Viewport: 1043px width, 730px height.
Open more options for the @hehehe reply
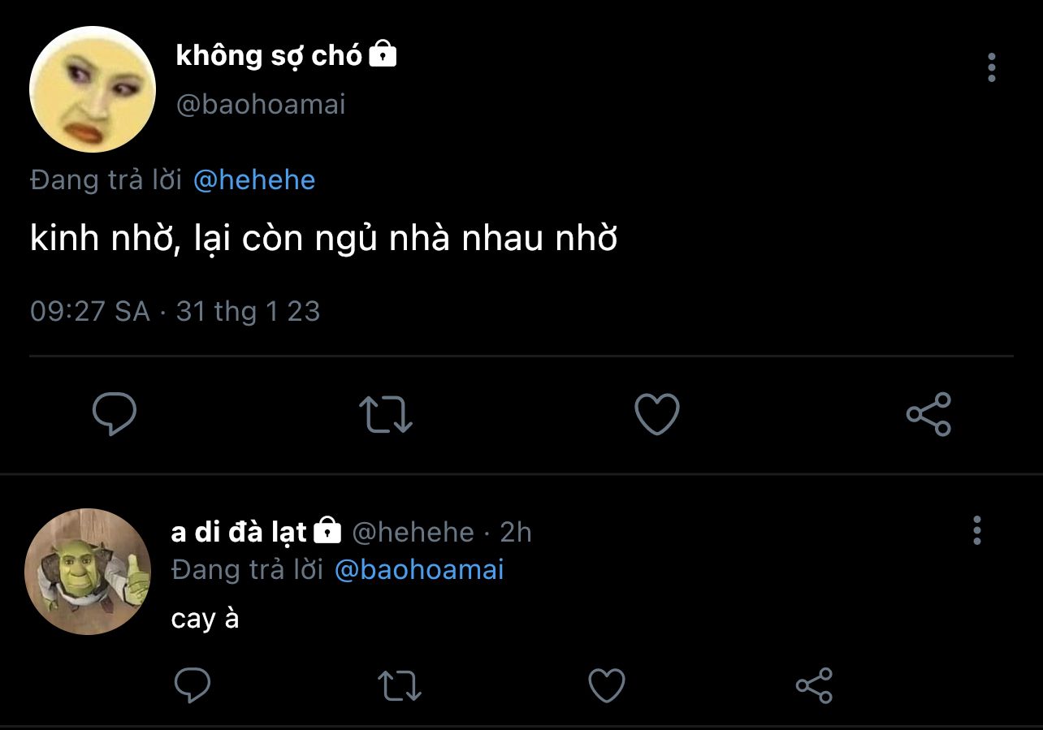pyautogui.click(x=976, y=530)
